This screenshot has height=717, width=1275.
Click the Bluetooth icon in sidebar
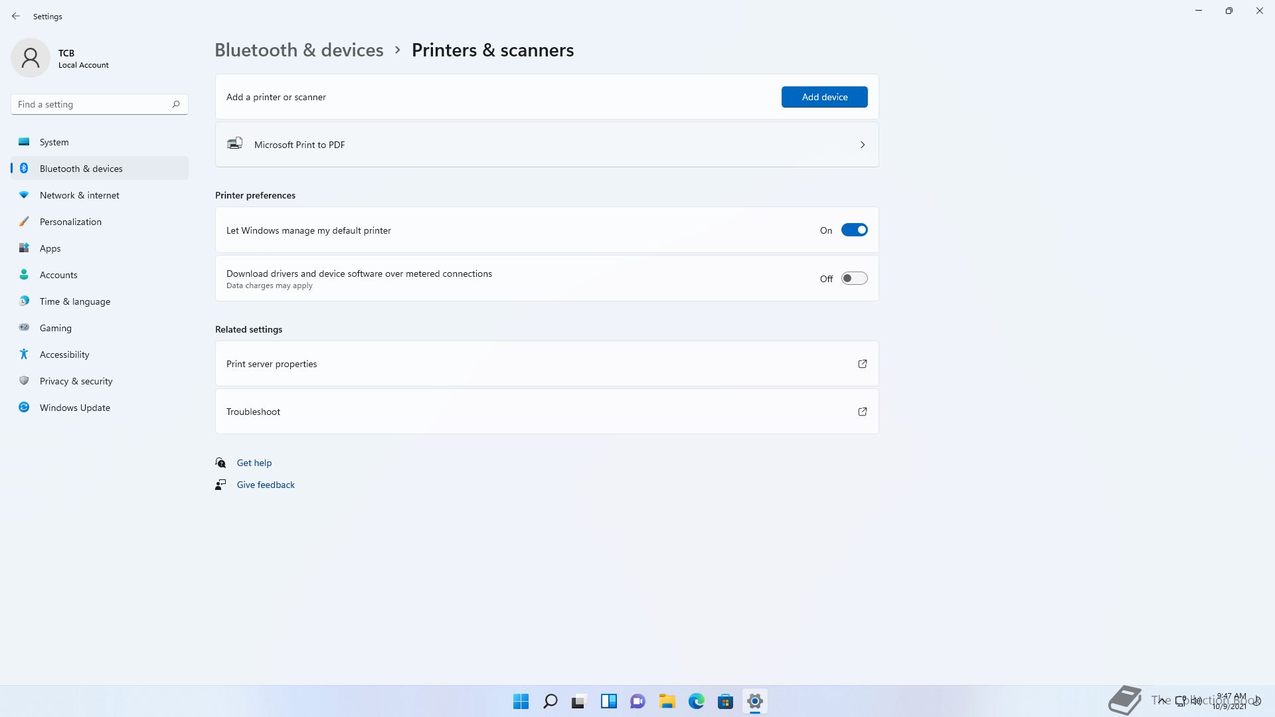[24, 169]
